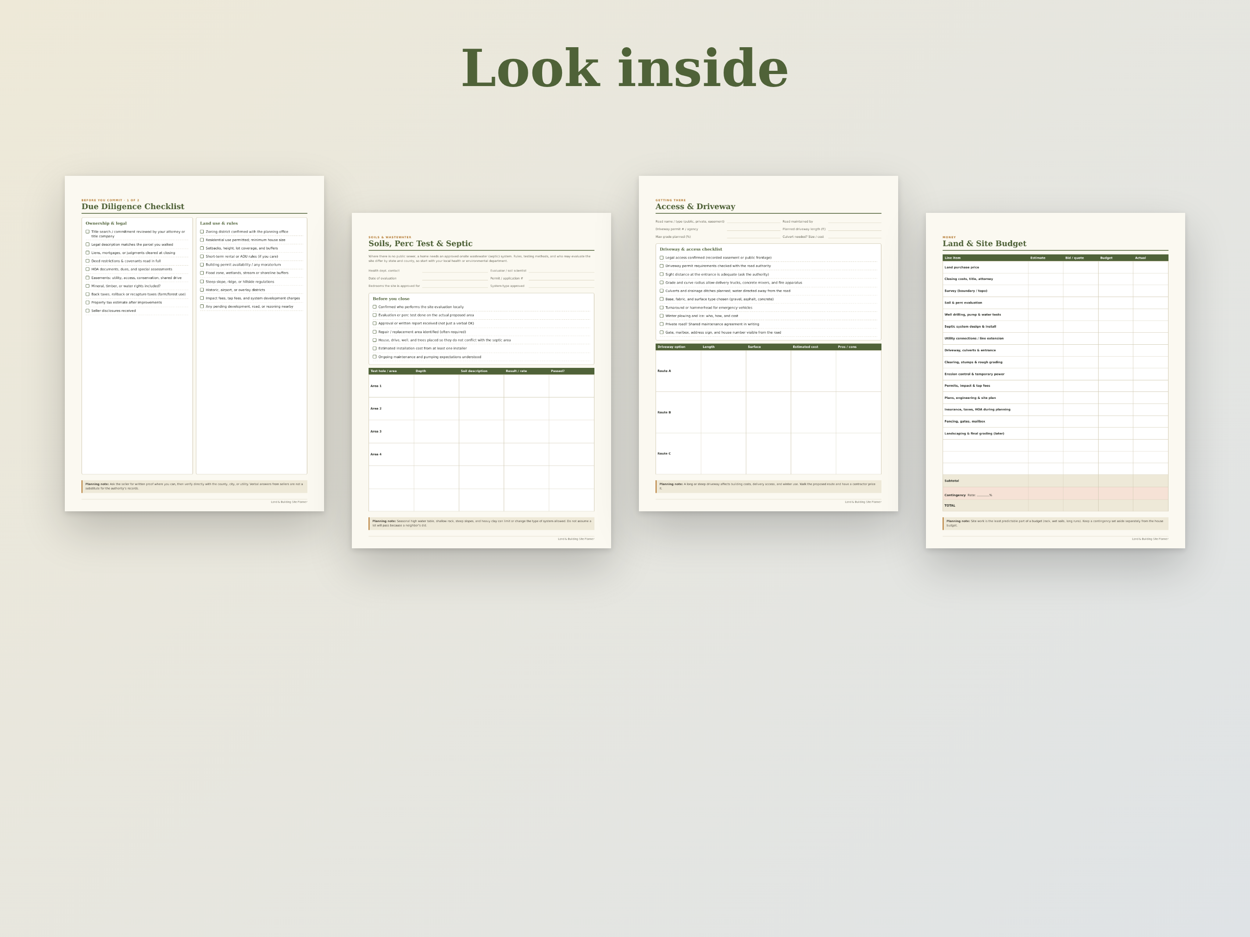The width and height of the screenshot is (1250, 937).
Task: Click the 'Due Diligence Checklist' page title
Action: click(133, 207)
